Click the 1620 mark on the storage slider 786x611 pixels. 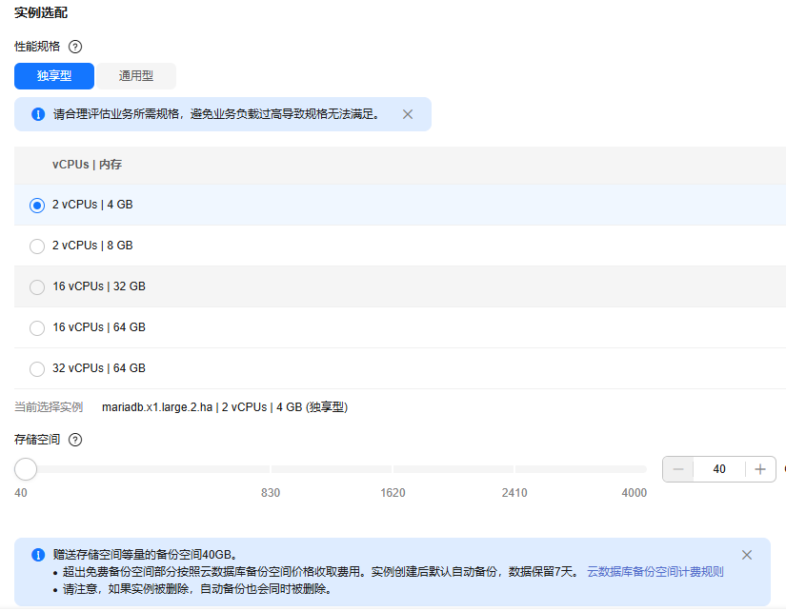coord(393,469)
